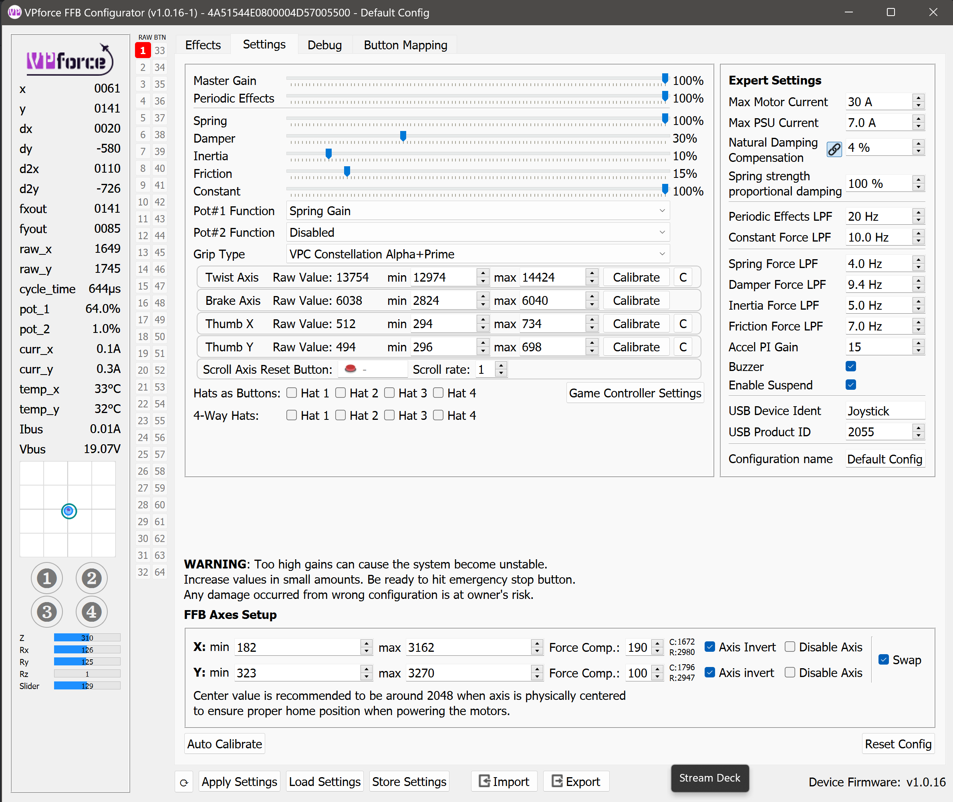
Task: Uncheck the Swap axes checkbox
Action: click(x=883, y=659)
